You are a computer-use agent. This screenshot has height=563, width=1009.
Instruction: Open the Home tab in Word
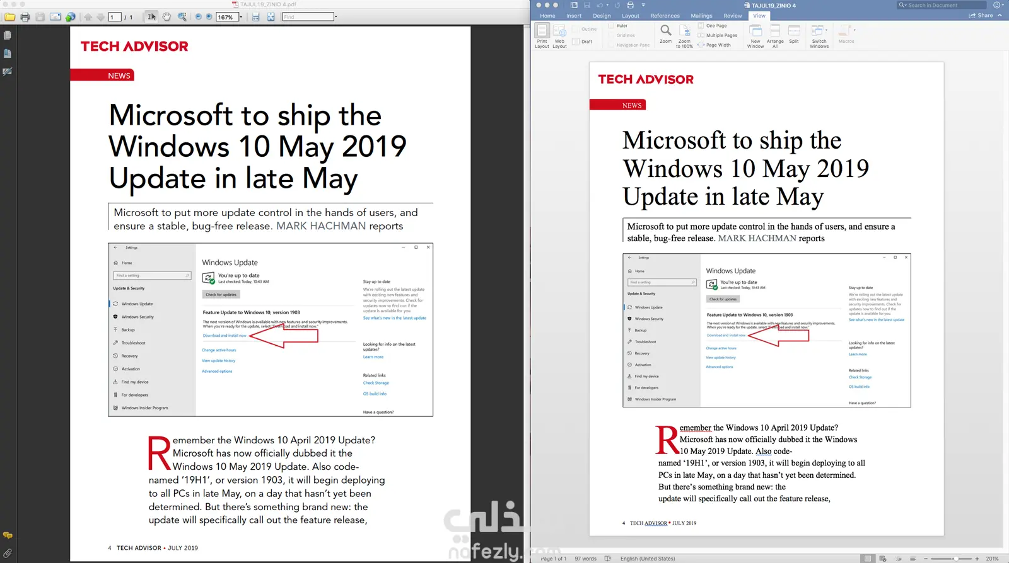pos(547,16)
